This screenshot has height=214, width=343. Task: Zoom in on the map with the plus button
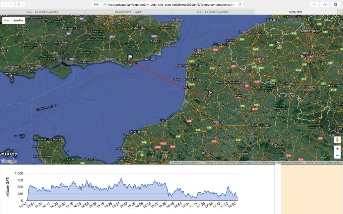[x=337, y=149]
